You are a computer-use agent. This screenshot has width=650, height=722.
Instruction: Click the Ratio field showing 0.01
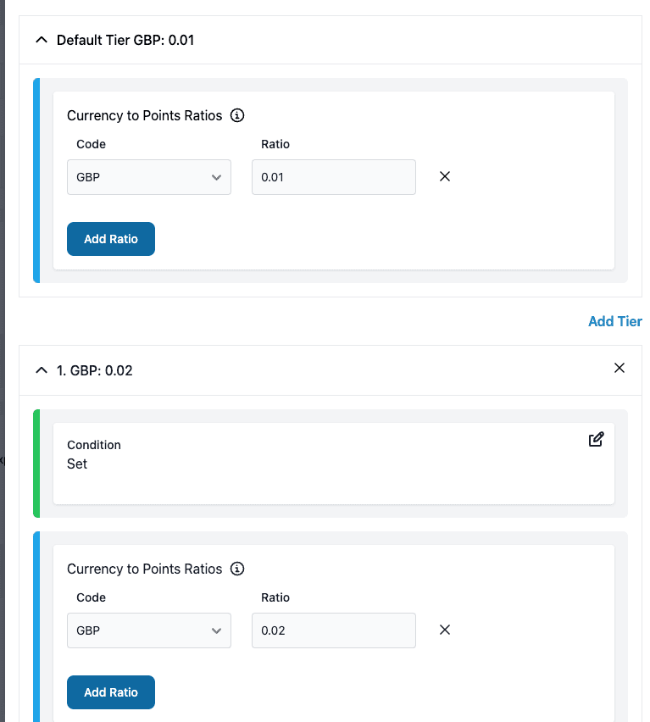click(x=333, y=177)
